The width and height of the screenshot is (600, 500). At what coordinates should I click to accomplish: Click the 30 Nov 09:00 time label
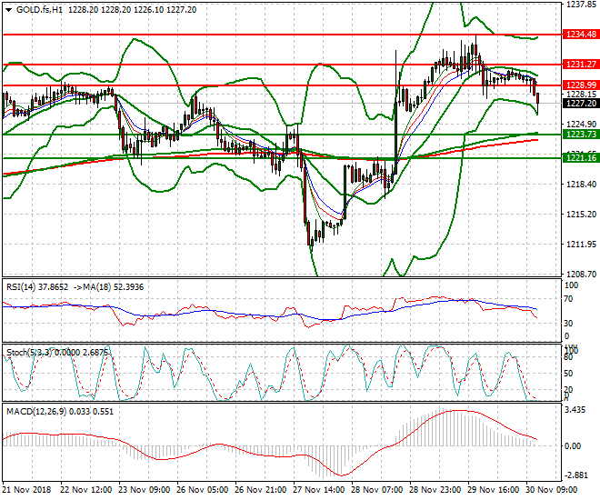point(552,490)
